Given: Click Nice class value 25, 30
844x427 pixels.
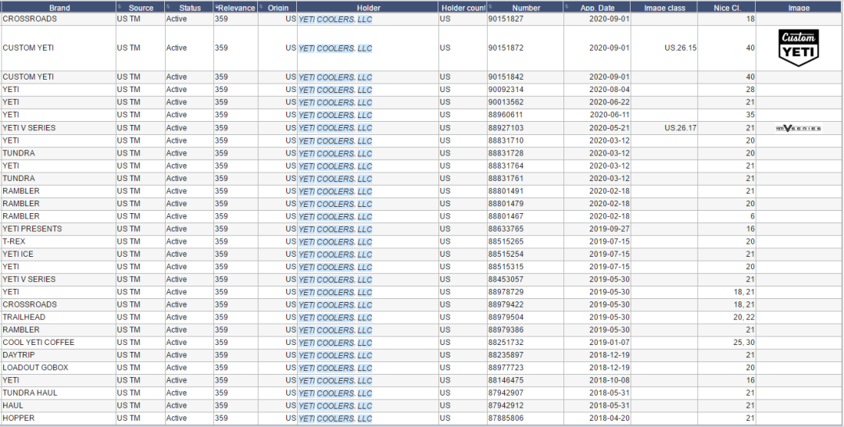Looking at the screenshot, I should 743,343.
